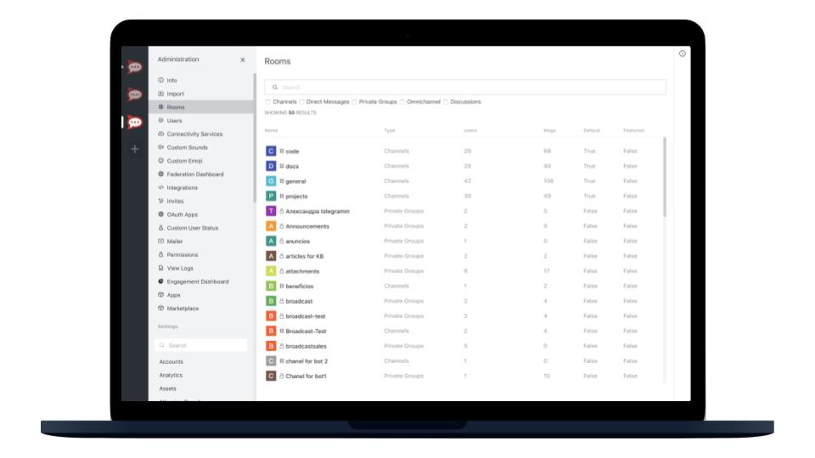Click the Engagement Dashboard chart icon
This screenshot has height=458, width=815.
pos(160,282)
